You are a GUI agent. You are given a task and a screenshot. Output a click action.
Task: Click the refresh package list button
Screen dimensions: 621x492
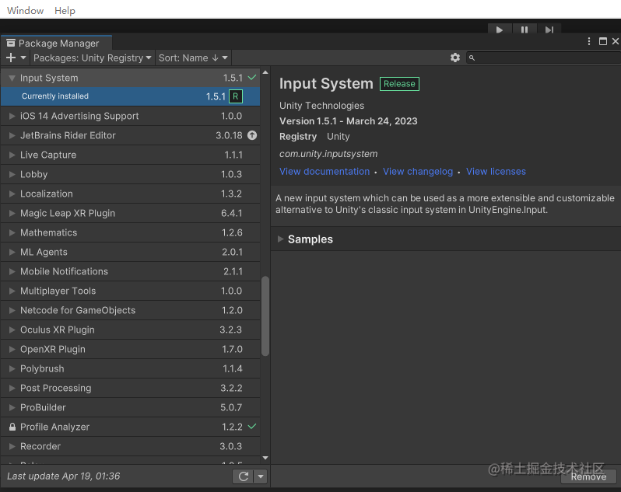243,476
